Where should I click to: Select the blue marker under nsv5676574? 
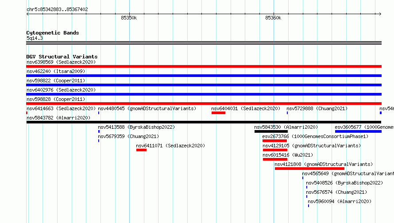tap(307, 196)
